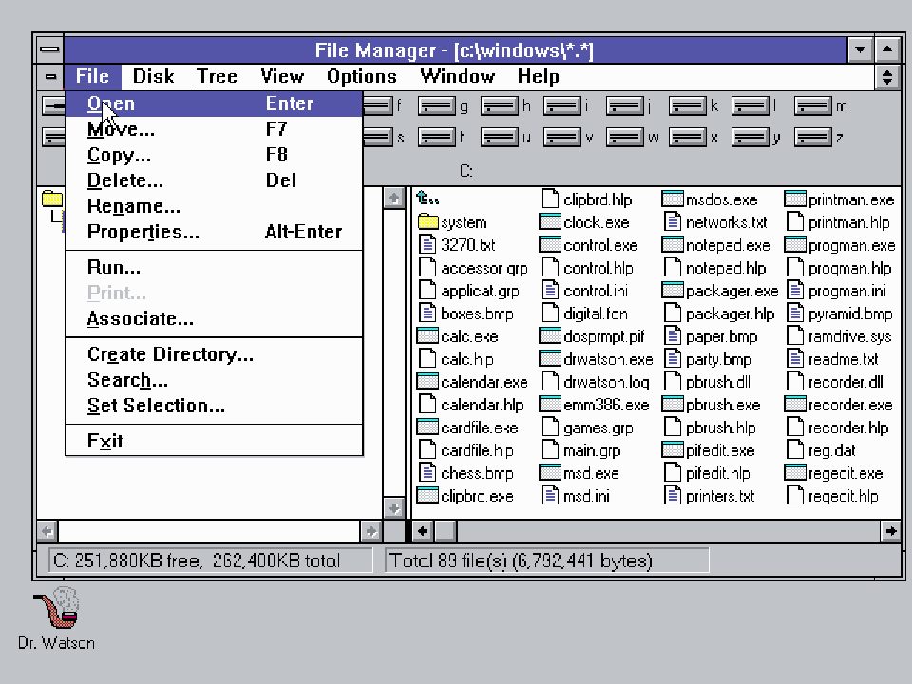The height and width of the screenshot is (684, 912).
Task: Click tree pane scroll up arrow
Action: point(394,198)
